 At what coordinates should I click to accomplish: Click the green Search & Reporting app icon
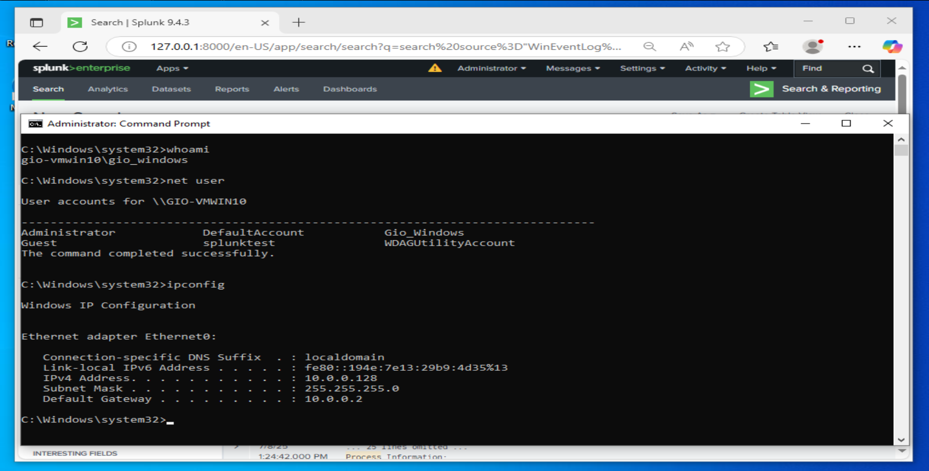pos(761,89)
